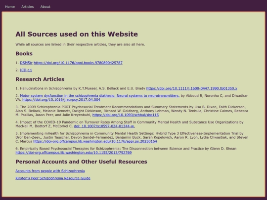Open the schbul/sbp115 doi link
267x200 pixels.
(x=126, y=115)
